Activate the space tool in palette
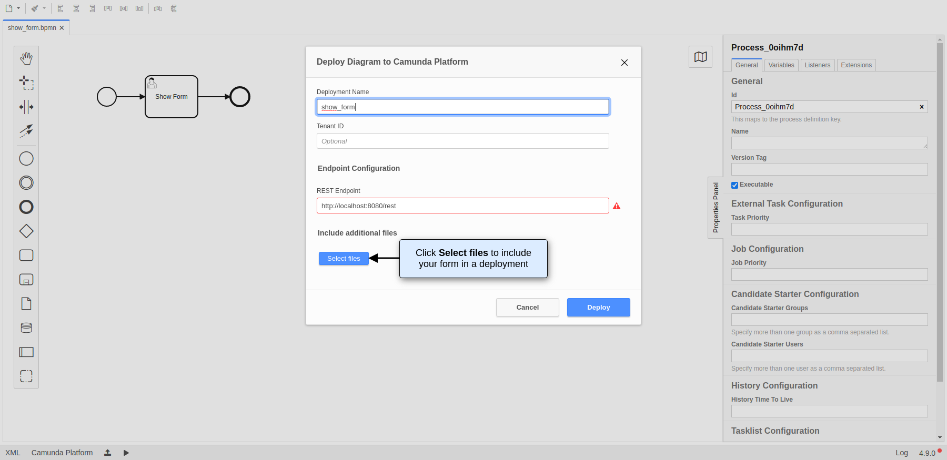 tap(26, 107)
